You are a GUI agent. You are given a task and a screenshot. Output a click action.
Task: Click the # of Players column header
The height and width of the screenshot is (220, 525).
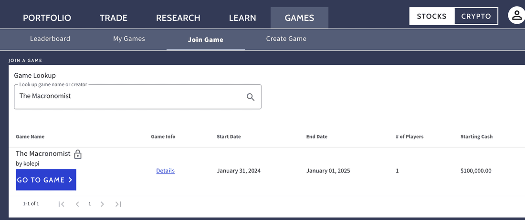[409, 137]
